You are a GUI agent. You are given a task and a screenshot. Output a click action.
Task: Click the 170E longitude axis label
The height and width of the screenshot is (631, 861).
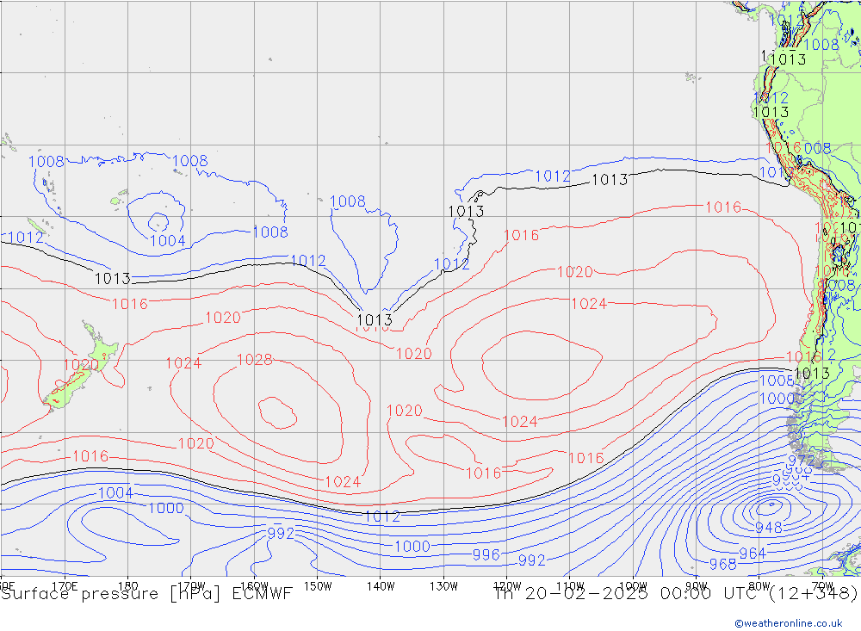pos(65,585)
